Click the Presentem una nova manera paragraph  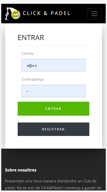[53, 184]
